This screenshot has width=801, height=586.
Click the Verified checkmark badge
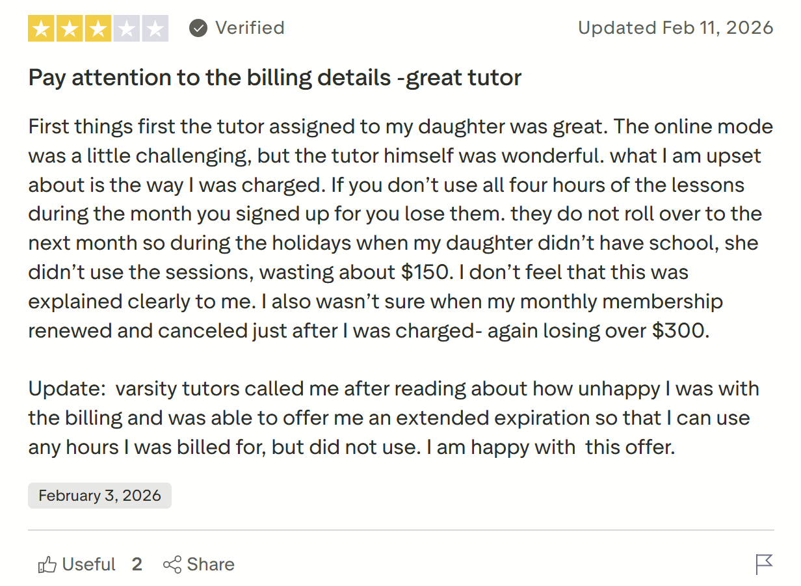[x=197, y=27]
